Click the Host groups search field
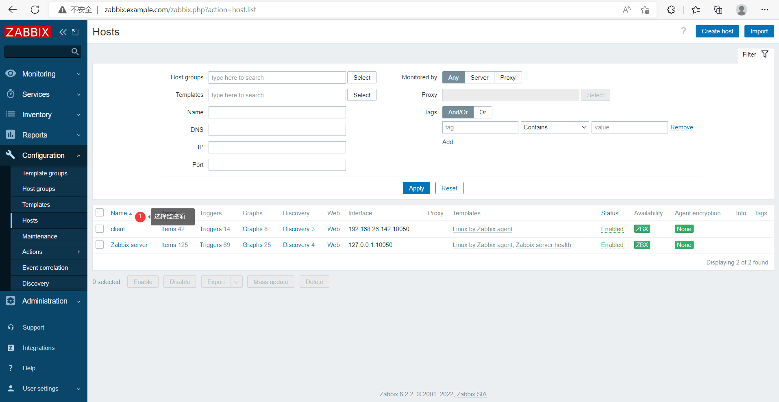Image resolution: width=779 pixels, height=402 pixels. (x=277, y=77)
